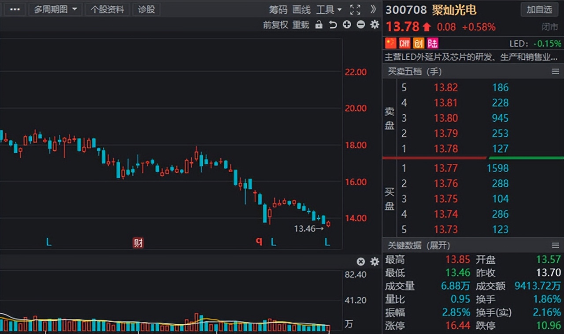The image size is (564, 334).
Task: Click buy level 3 price 13.75
Action: pos(446,199)
